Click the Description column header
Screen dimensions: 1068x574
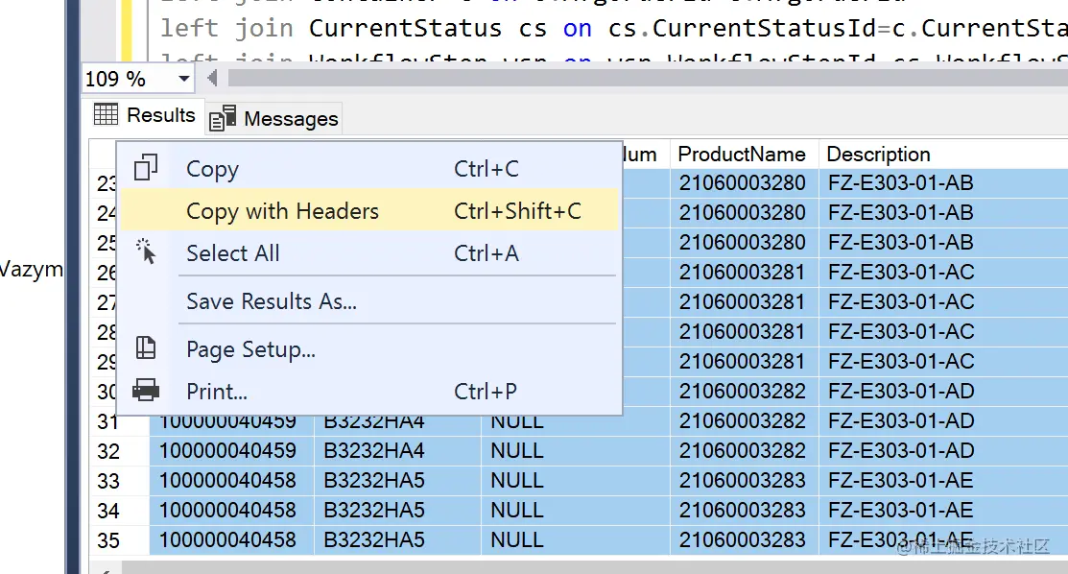point(878,154)
